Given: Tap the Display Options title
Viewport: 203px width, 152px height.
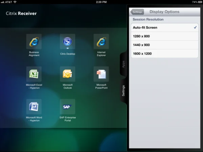Looking at the screenshot, I should [x=164, y=12].
